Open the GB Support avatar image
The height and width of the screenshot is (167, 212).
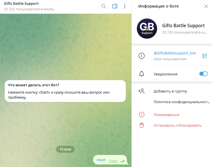147,29
